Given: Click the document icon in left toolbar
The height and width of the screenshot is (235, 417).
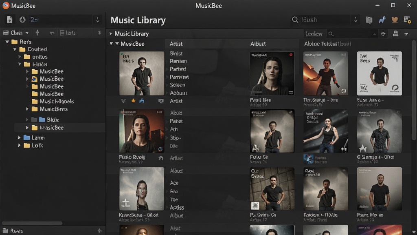Looking at the screenshot, I should point(10,20).
